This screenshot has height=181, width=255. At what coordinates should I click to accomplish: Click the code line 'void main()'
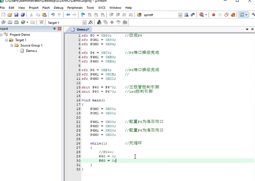93,100
